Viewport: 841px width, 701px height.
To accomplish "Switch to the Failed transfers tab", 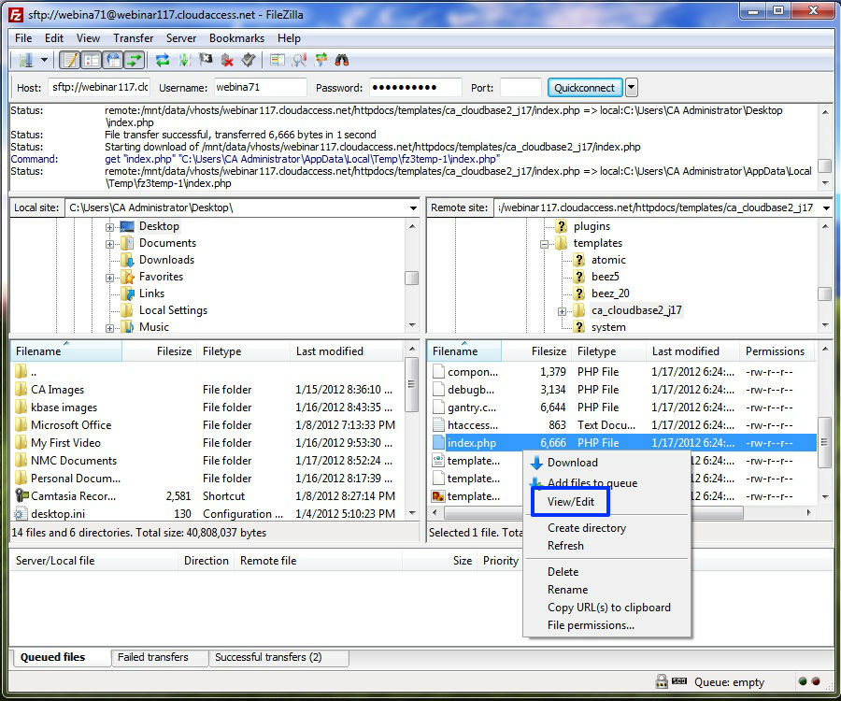I will click(152, 657).
